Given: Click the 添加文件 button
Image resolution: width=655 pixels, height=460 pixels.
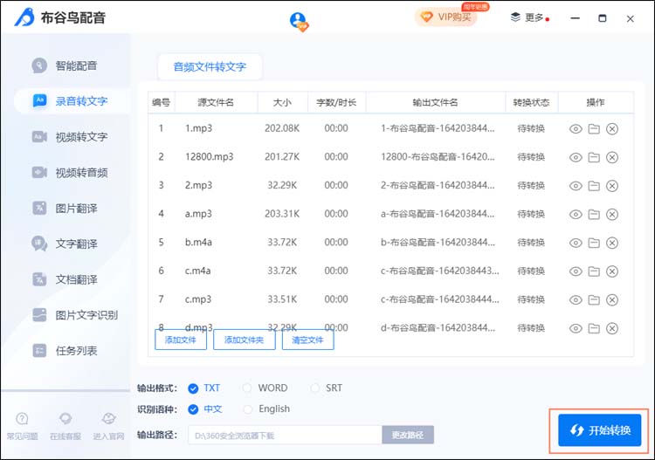Looking at the screenshot, I should click(181, 340).
